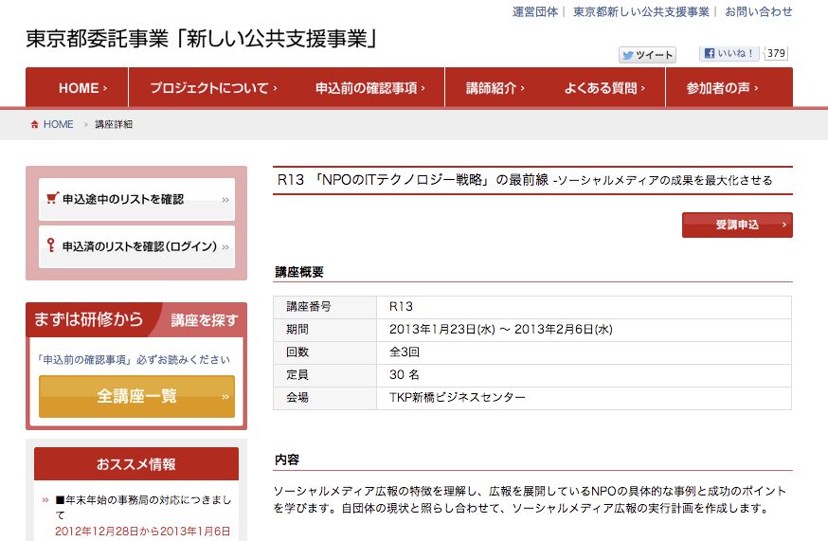Open the プロジェクトについて menu item

[212, 88]
